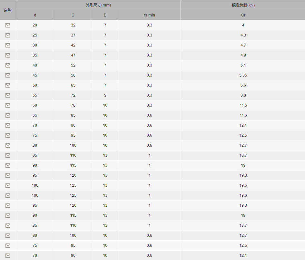
Task: Select inquiry icon for d=35, D=47 row
Action: pyautogui.click(x=8, y=55)
